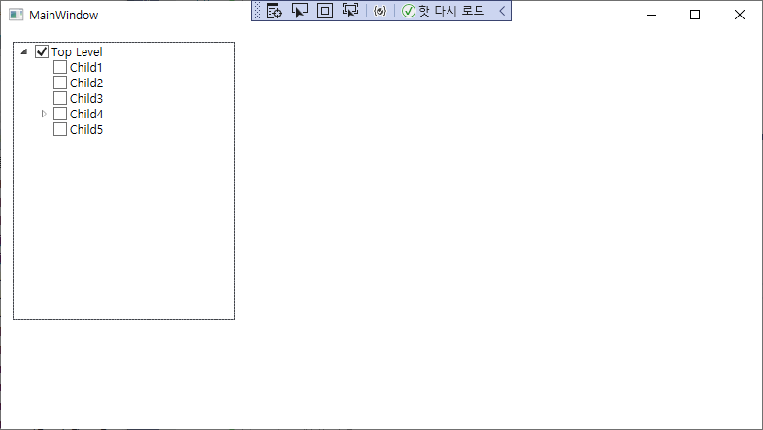The image size is (763, 430).
Task: Click the 핫 다시 로드 label
Action: click(451, 11)
